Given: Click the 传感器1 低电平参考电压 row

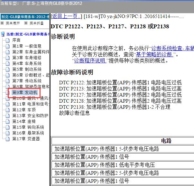Looking at the screenshot, I should (x=123, y=165).
